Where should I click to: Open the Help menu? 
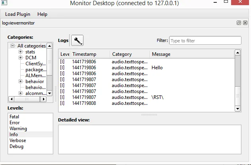[42, 14]
